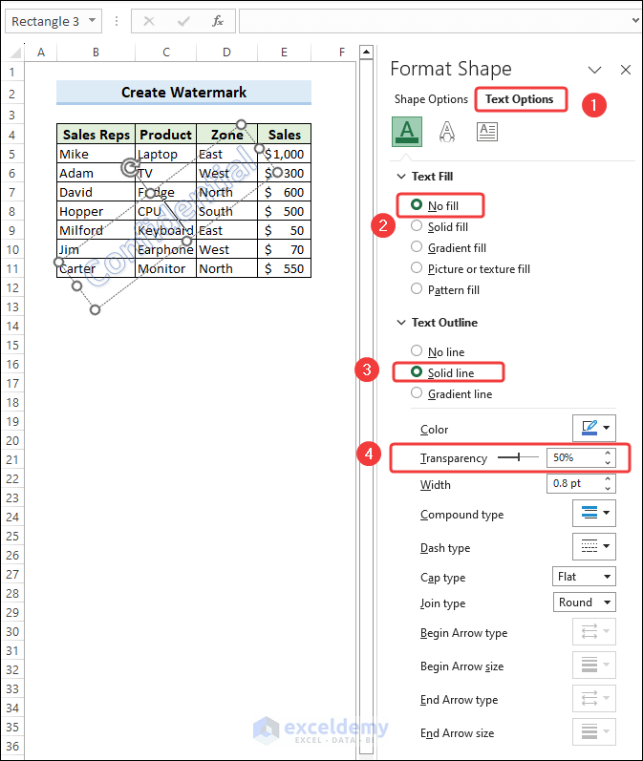Viewport: 643px width, 761px height.
Task: Select row 14 header
Action: point(12,327)
